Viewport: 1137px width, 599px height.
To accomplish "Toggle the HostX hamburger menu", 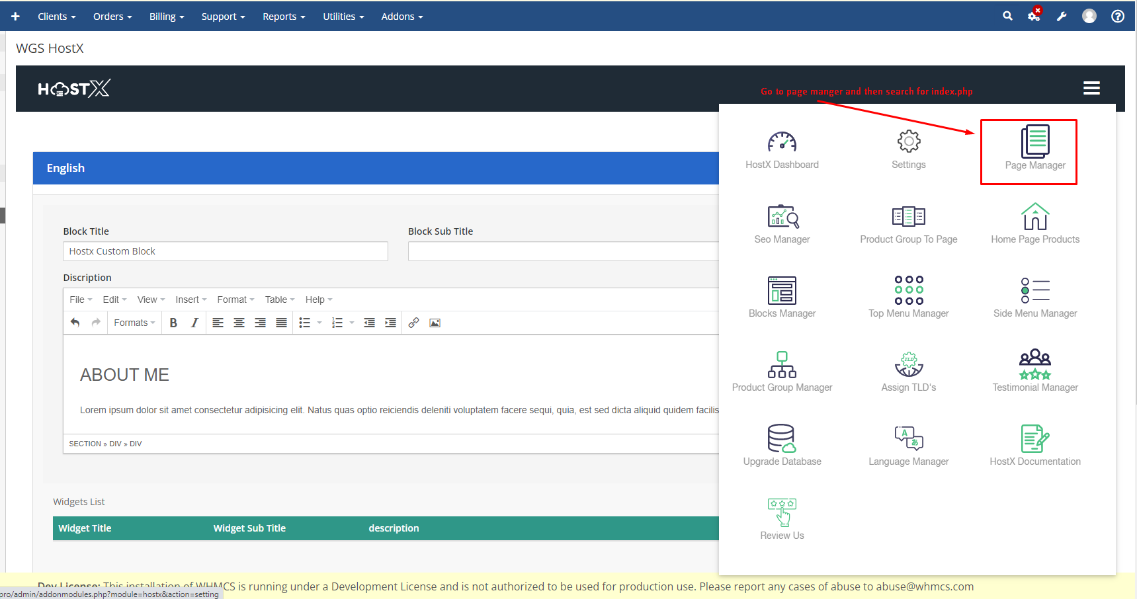I will click(x=1091, y=88).
